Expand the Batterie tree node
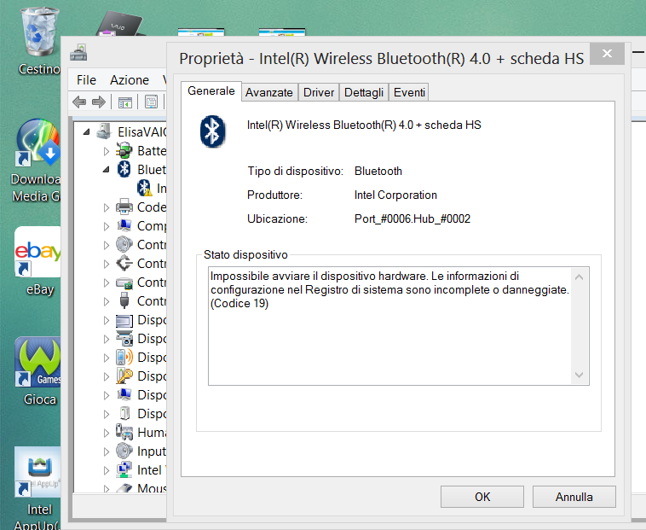Image resolution: width=646 pixels, height=530 pixels. [107, 151]
